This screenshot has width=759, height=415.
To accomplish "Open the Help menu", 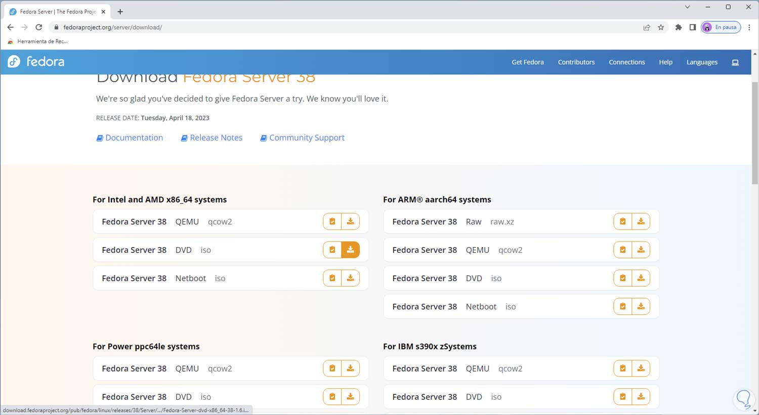I will pos(666,62).
